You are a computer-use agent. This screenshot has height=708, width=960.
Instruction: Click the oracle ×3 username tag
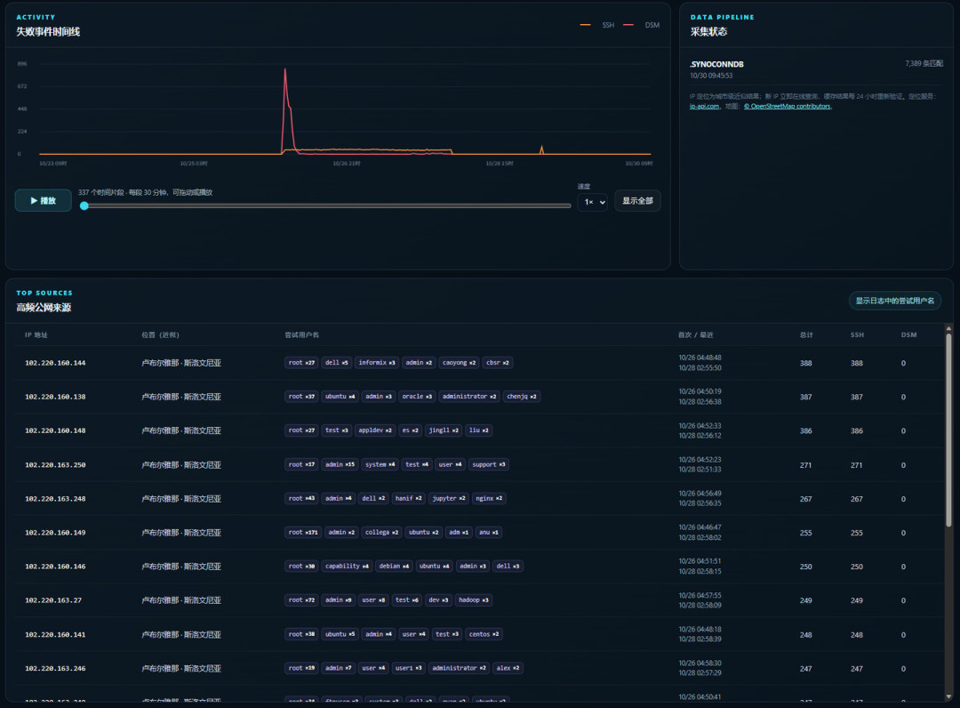coord(416,397)
